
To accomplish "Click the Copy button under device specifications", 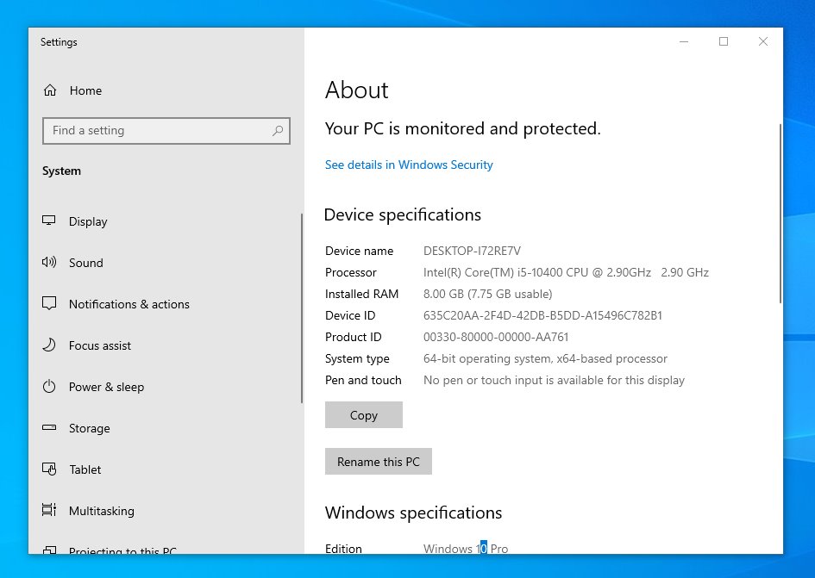I will [x=364, y=415].
